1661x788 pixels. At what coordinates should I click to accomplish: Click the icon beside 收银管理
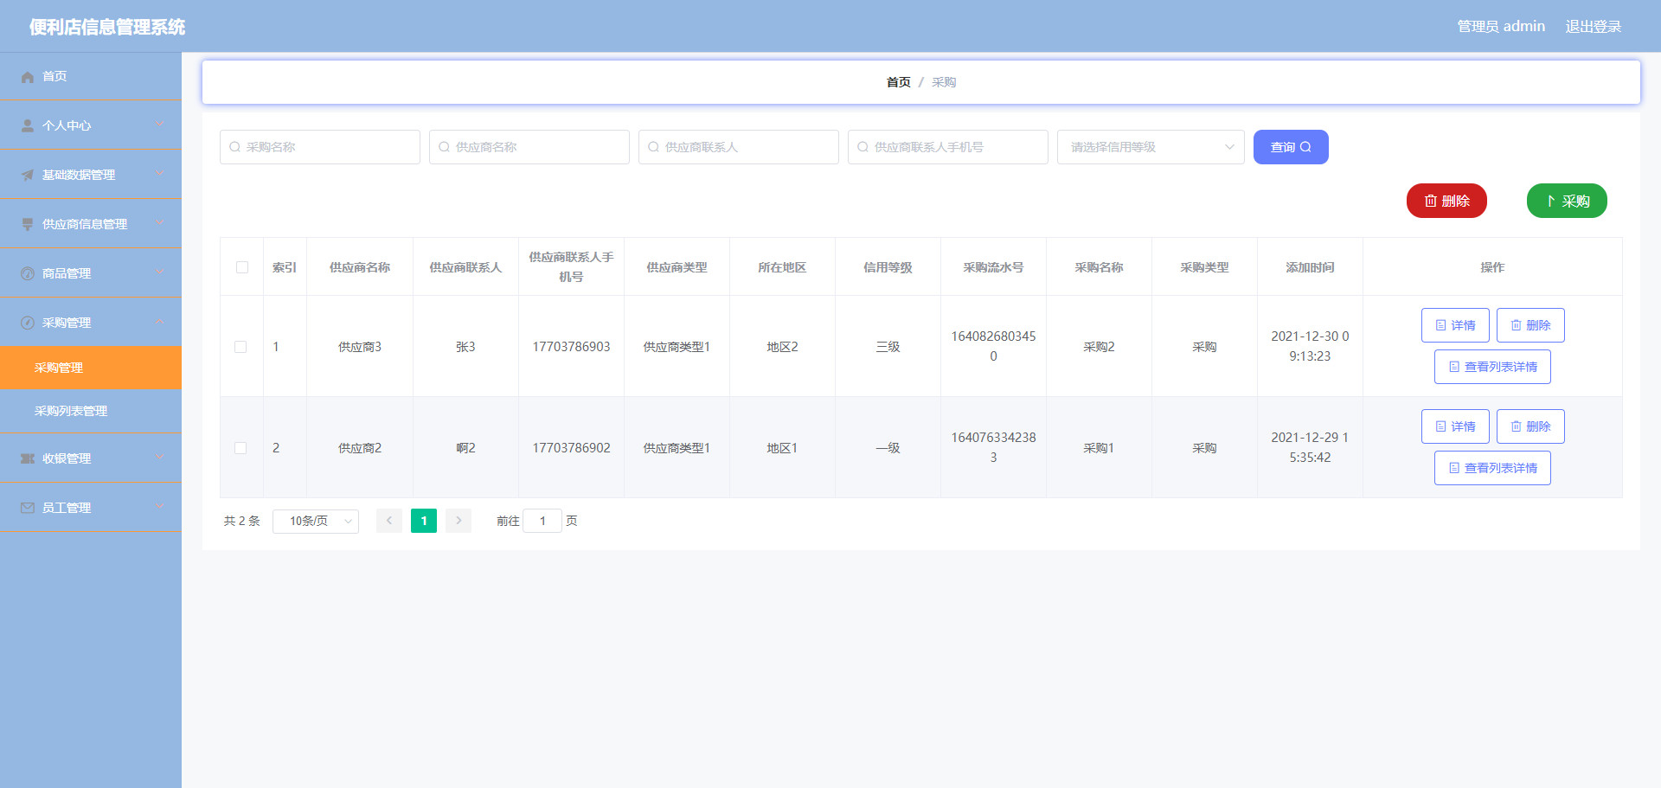tap(28, 459)
